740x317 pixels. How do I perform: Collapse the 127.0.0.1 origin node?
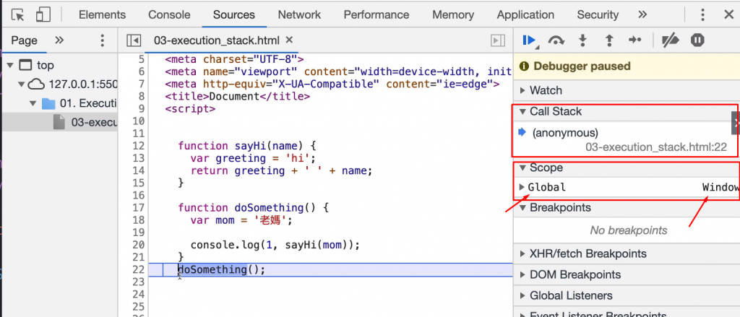point(21,84)
